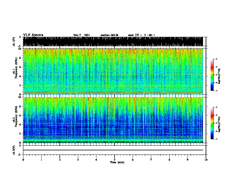This screenshot has width=232, height=179.
Task: Click the '-7' label on ch.1 color bar
Action: pyautogui.click(x=216, y=91)
